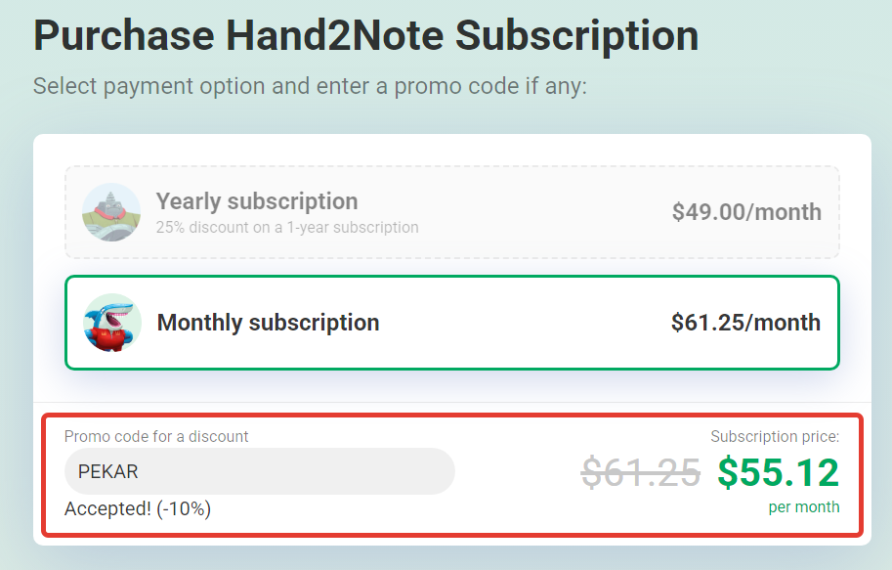This screenshot has width=892, height=570.
Task: Click the shark mascot icon
Action: [112, 323]
